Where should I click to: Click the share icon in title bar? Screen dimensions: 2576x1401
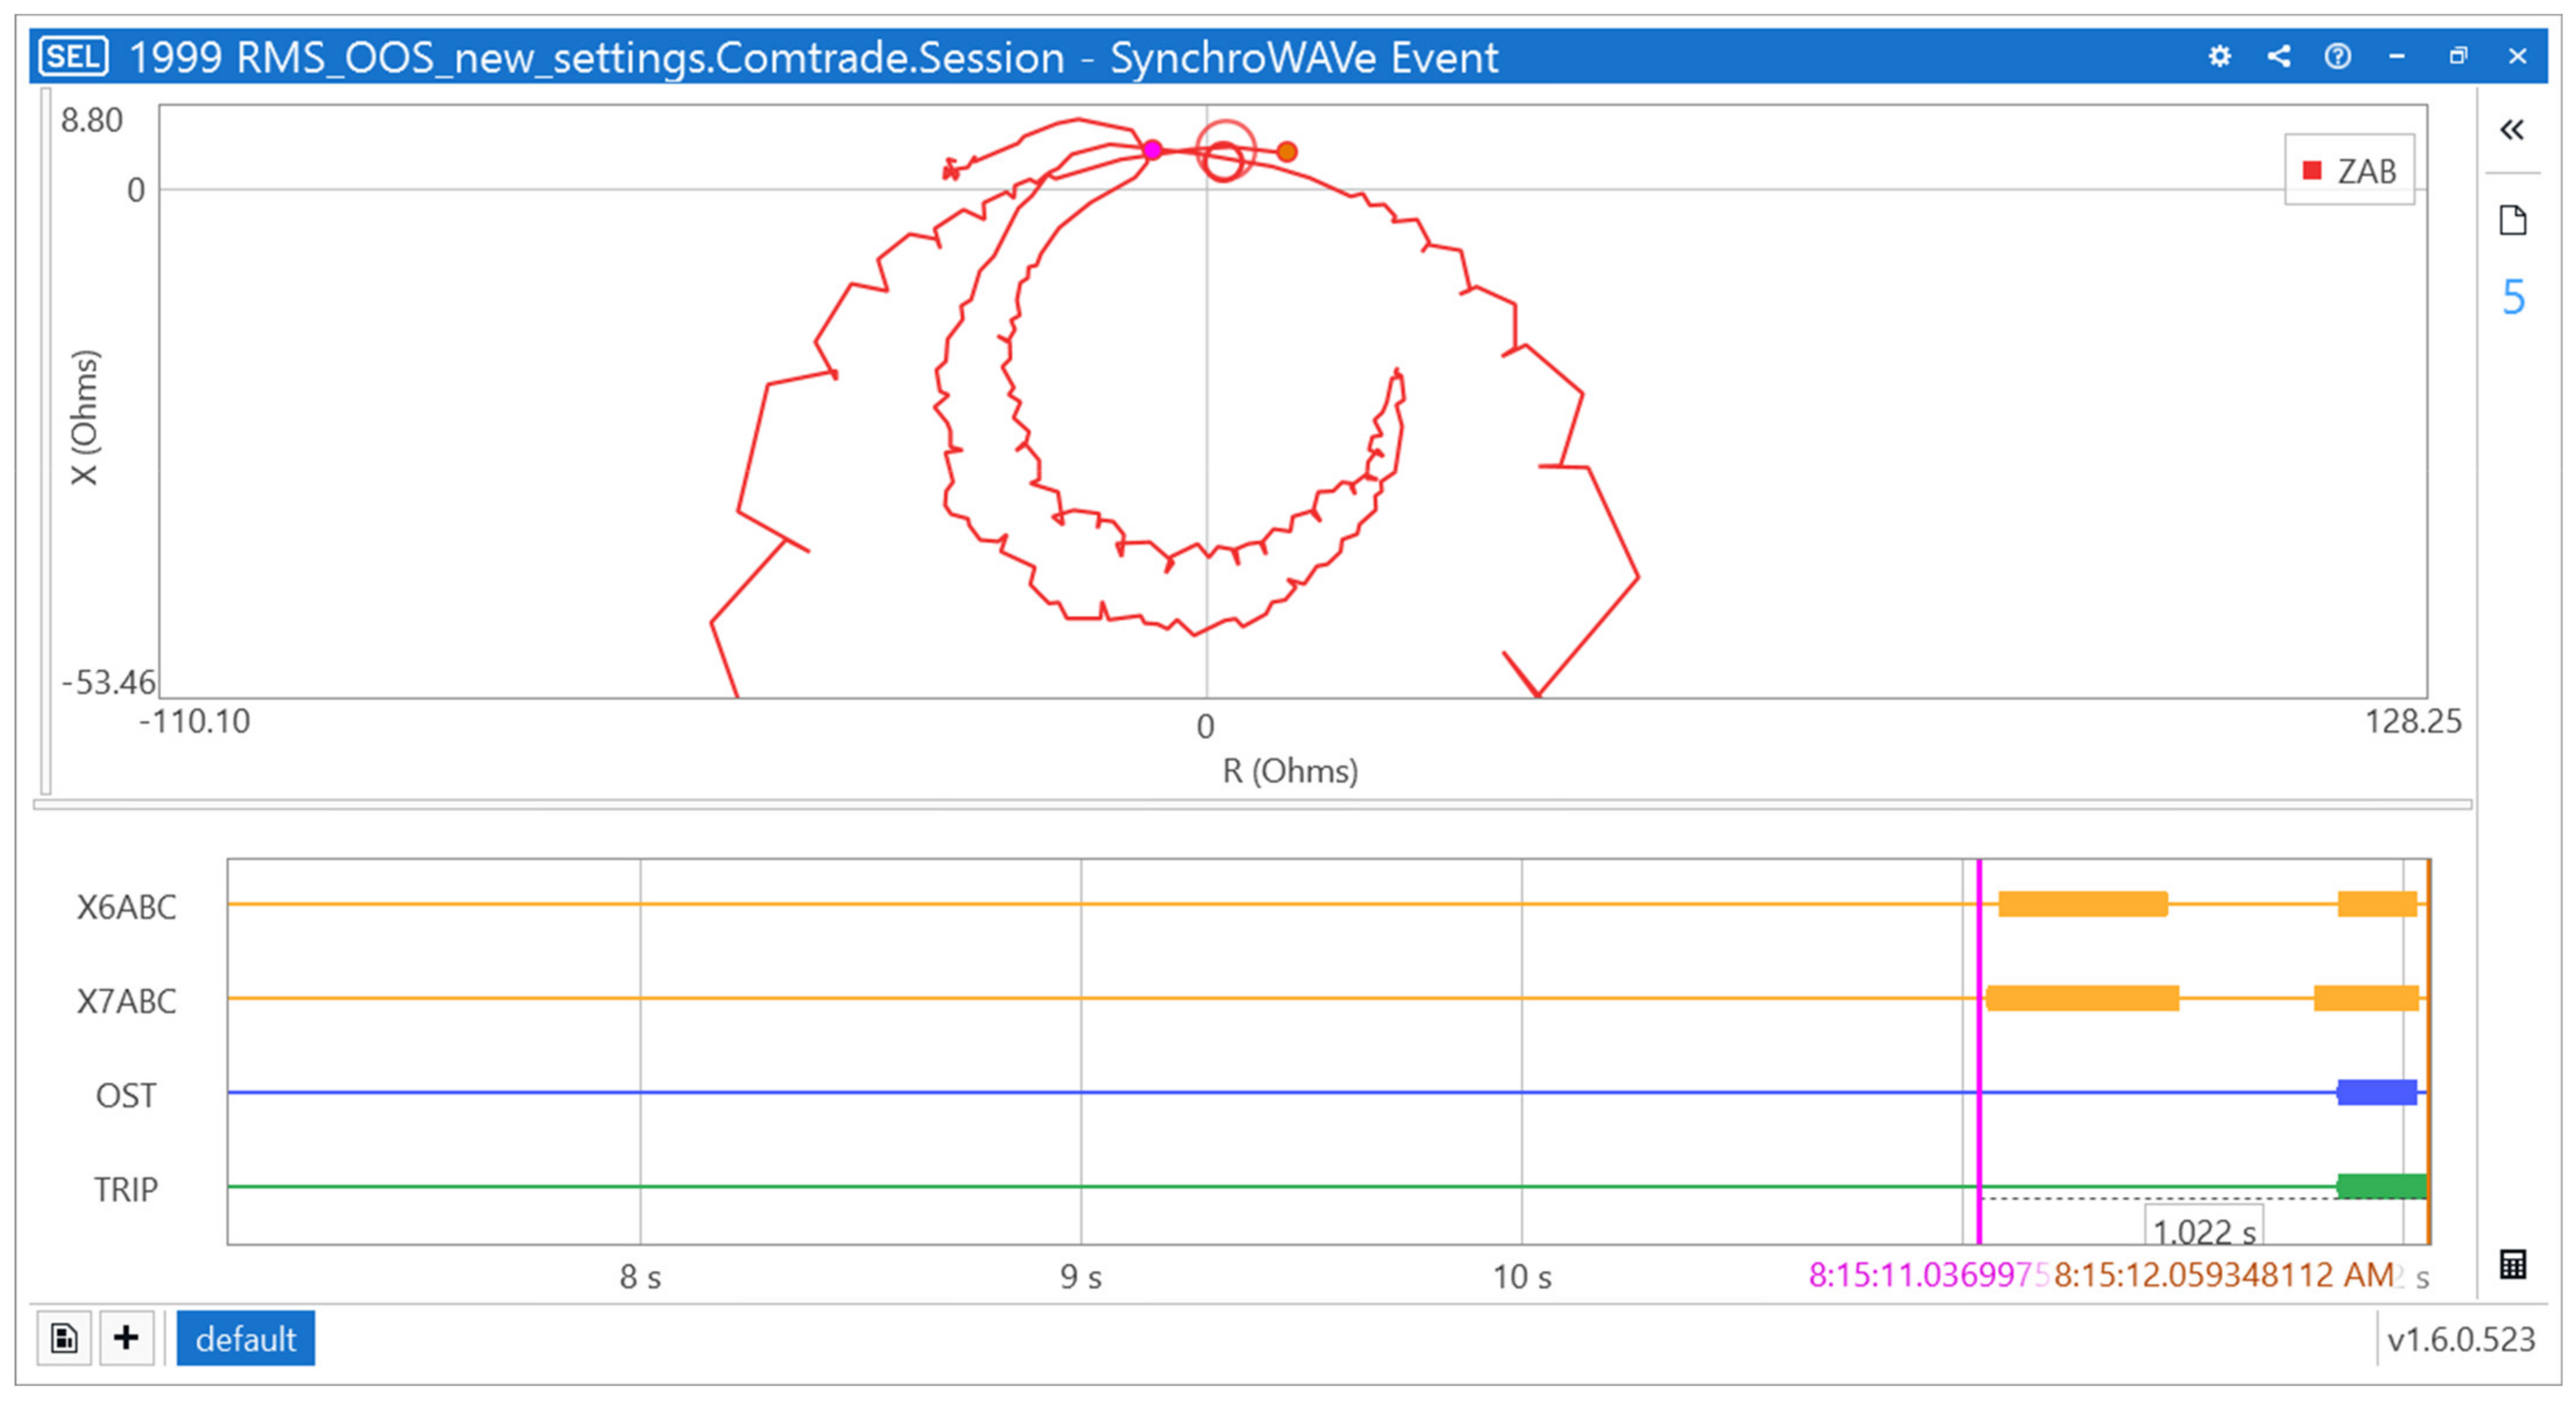2279,56
